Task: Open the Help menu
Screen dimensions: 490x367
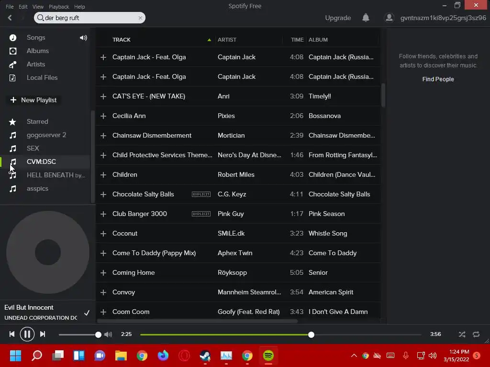Action: click(x=79, y=7)
